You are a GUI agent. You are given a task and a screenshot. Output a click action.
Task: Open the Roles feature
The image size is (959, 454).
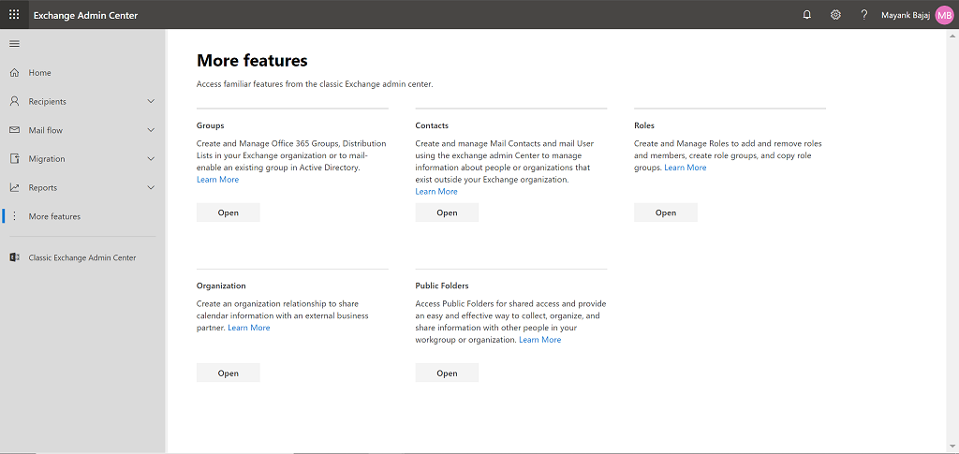click(x=665, y=212)
